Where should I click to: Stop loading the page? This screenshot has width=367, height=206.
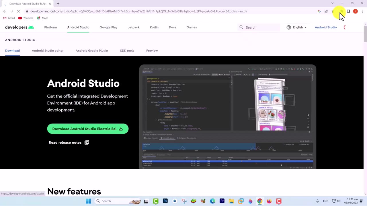(19, 11)
